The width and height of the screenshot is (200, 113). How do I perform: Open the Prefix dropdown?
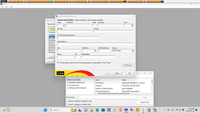[x=64, y=25]
